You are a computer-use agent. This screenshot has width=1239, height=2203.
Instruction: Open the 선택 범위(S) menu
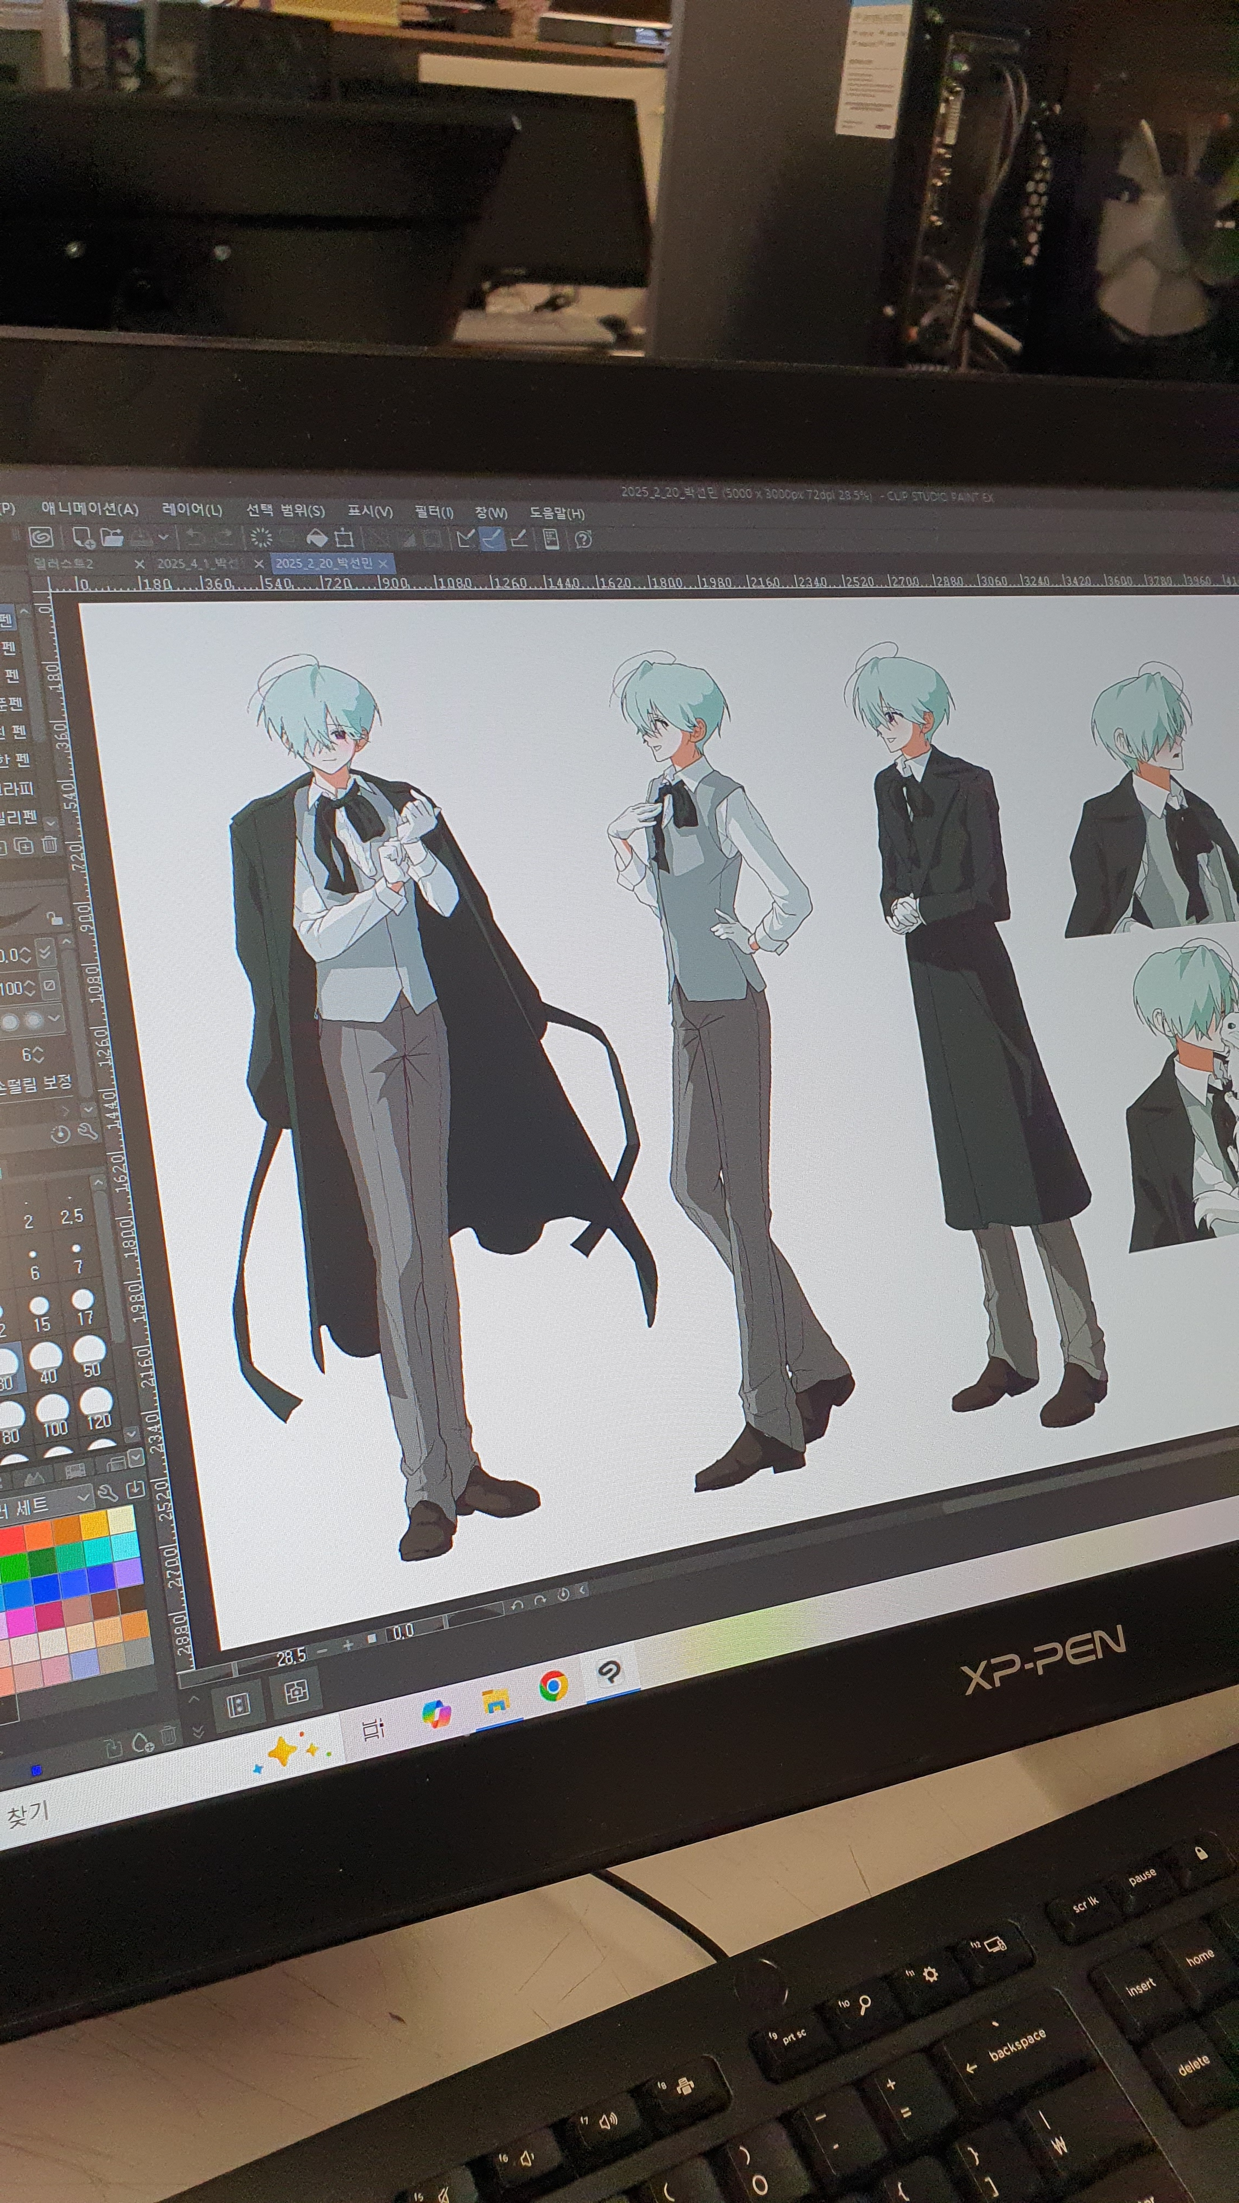tap(286, 510)
